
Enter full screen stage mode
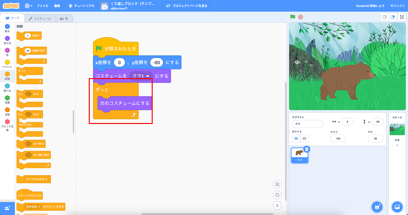402,17
